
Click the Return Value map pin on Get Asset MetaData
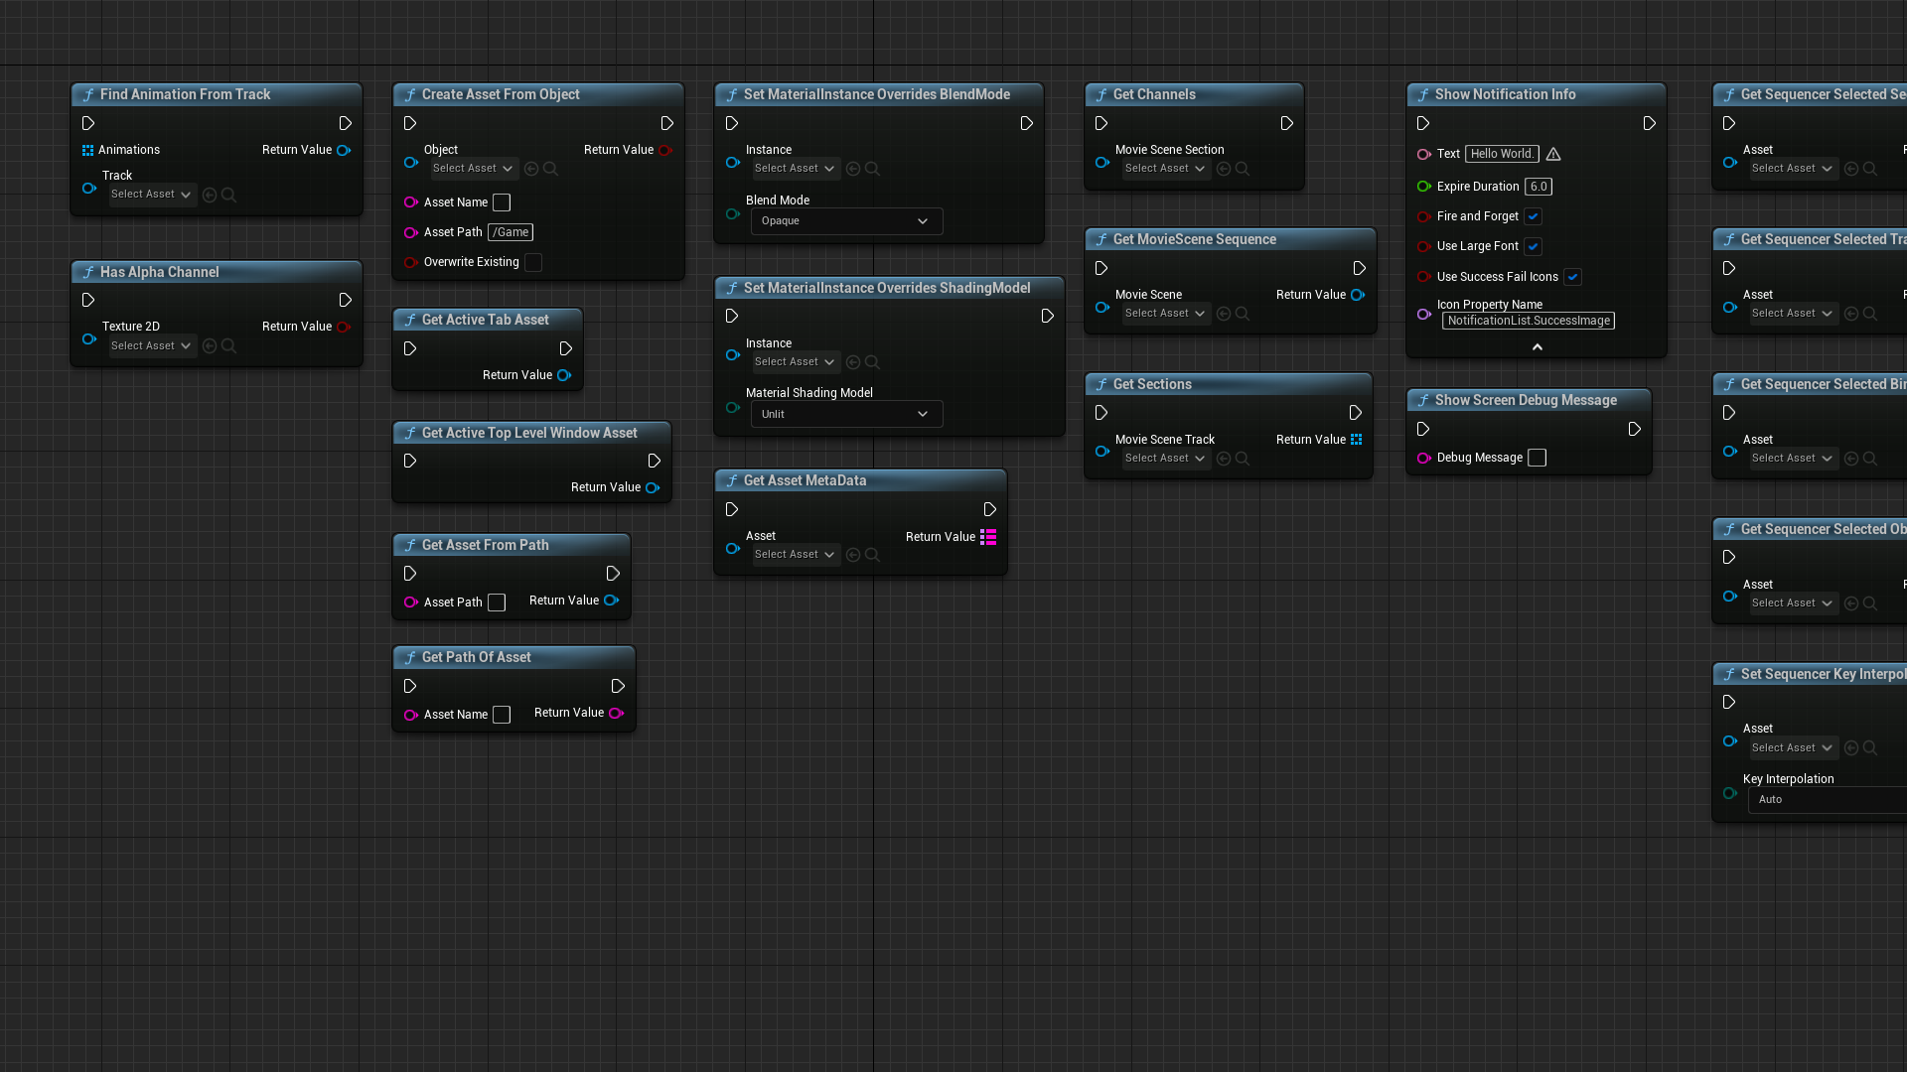[988, 537]
